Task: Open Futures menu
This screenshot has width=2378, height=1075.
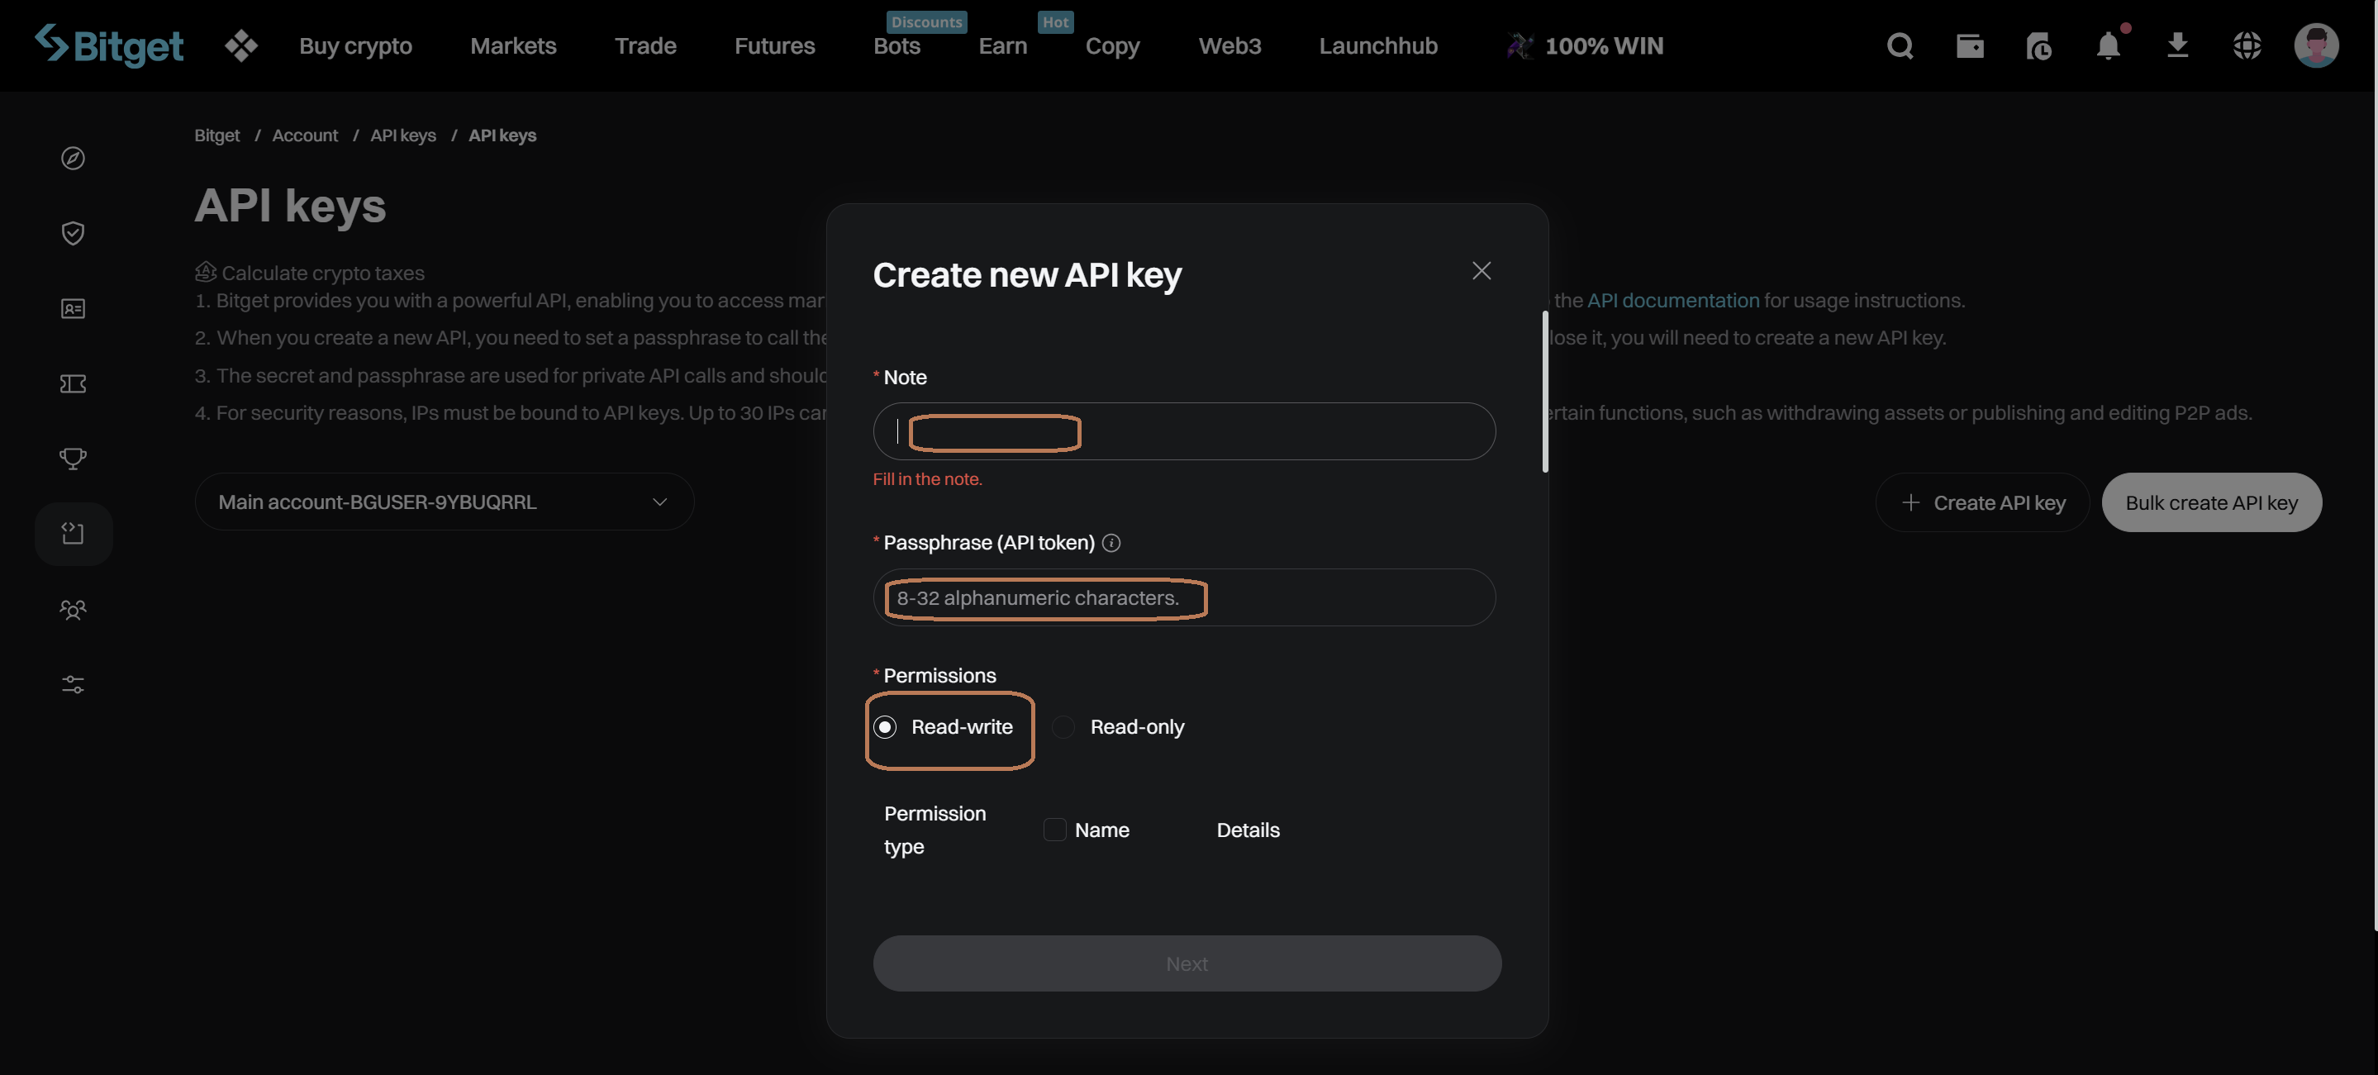Action: pyautogui.click(x=774, y=45)
